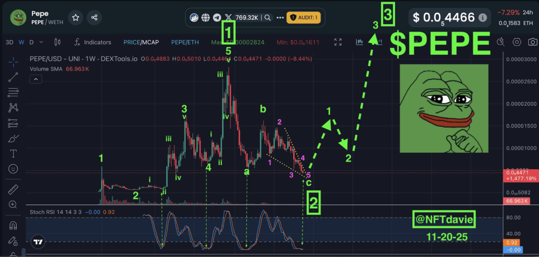
Task: Select the trend line drawing tool
Action: [x=13, y=77]
